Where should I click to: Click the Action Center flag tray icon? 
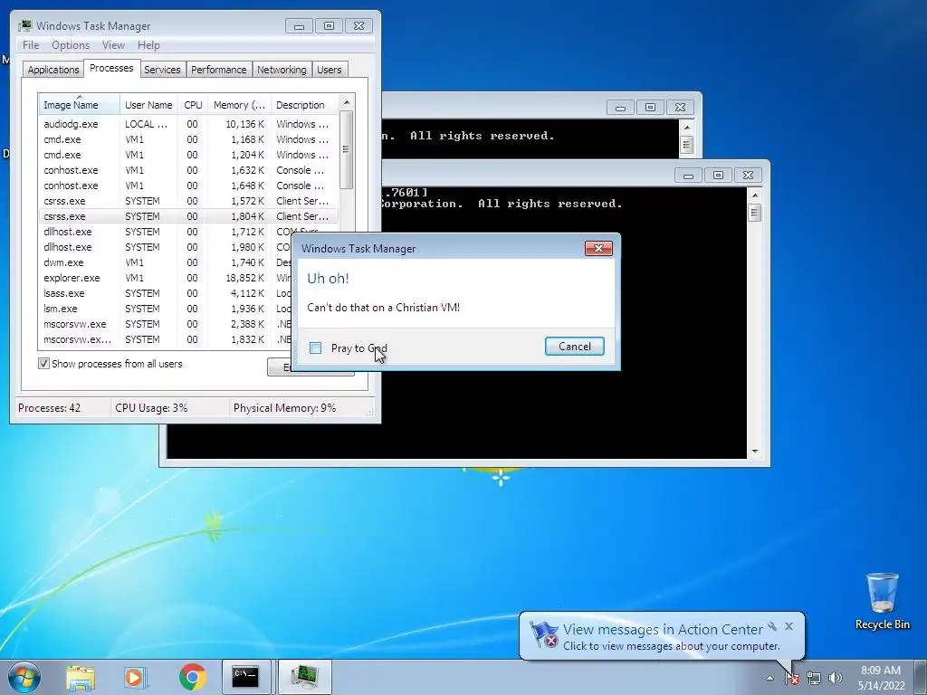tap(791, 678)
